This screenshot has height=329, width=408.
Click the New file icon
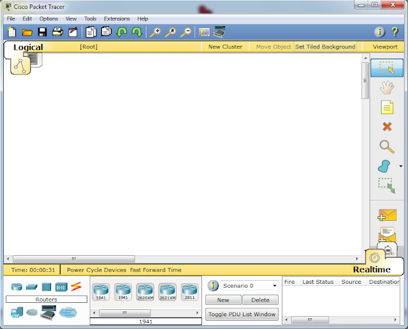tap(11, 32)
